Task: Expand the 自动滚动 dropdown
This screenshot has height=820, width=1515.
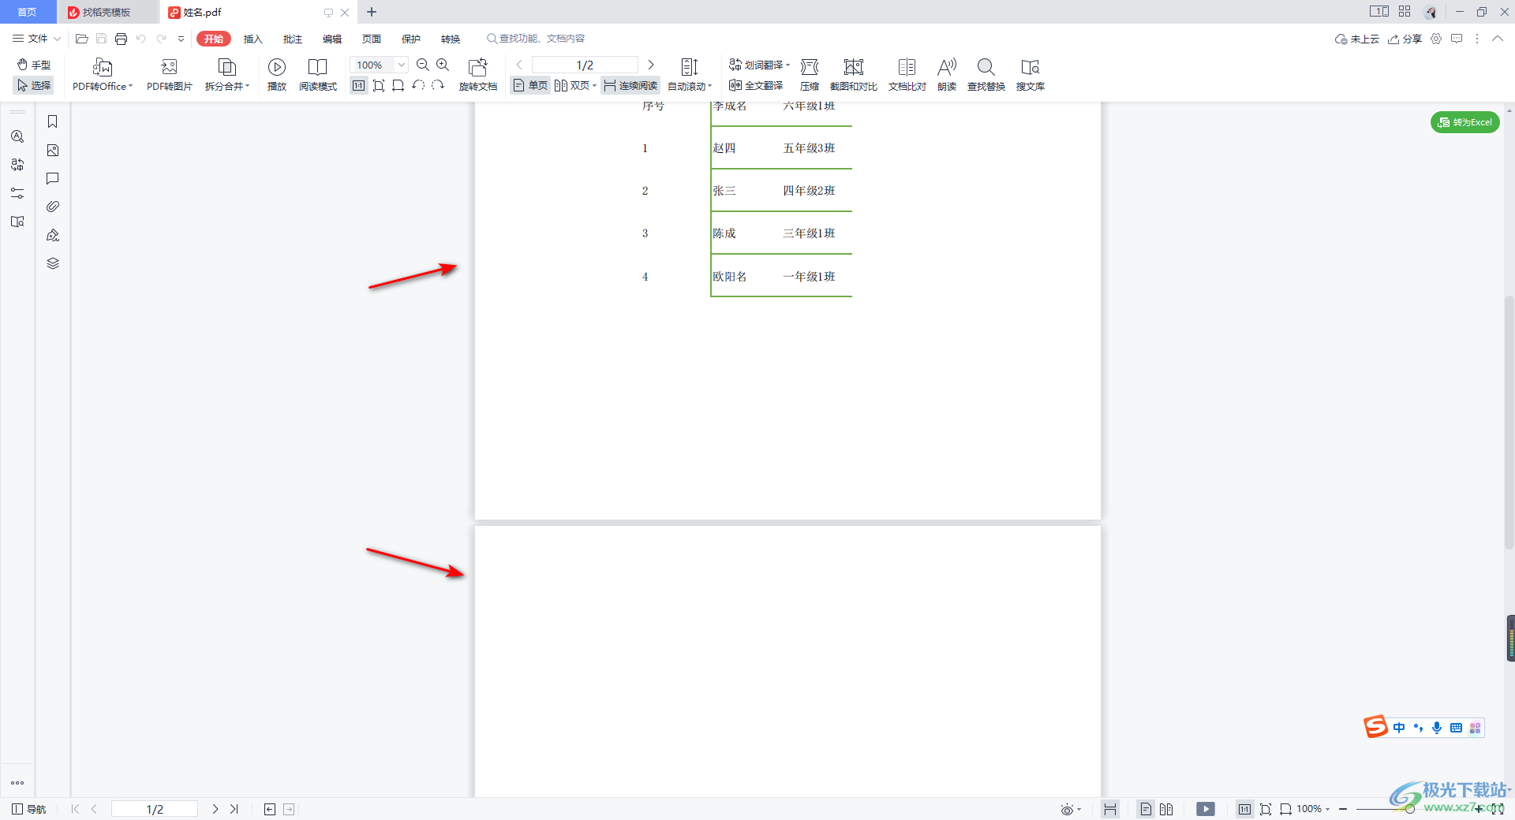Action: [x=709, y=86]
